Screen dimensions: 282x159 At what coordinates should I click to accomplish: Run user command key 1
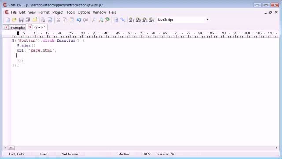pos(131,20)
